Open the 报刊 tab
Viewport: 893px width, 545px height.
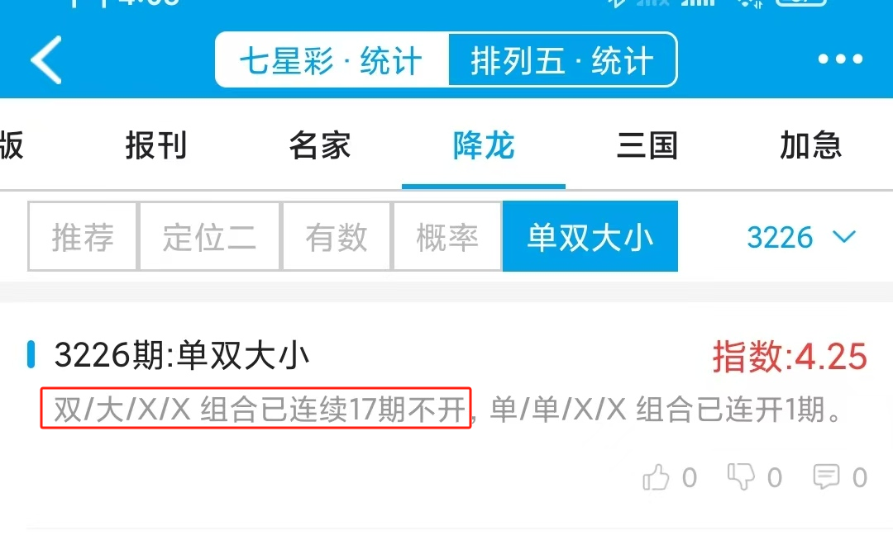(156, 145)
